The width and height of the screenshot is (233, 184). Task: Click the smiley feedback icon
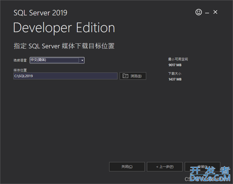tap(199, 12)
